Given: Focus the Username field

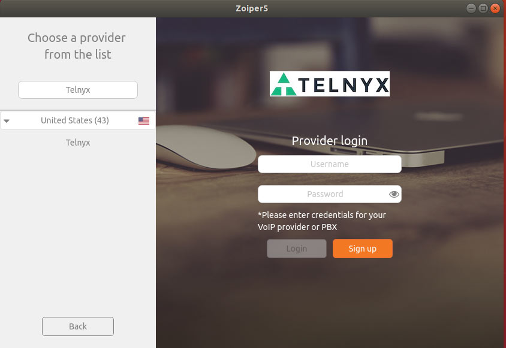Looking at the screenshot, I should (x=330, y=164).
